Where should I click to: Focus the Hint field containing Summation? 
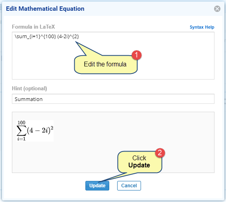click(113, 99)
